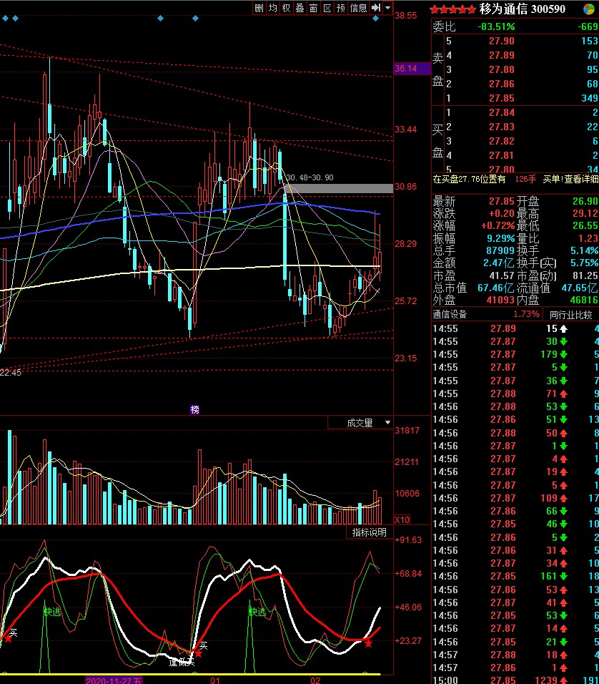Image resolution: width=599 pixels, height=684 pixels.
Task: Click the blue diamond marker below the jump-to-end arrow
Action: 375,19
